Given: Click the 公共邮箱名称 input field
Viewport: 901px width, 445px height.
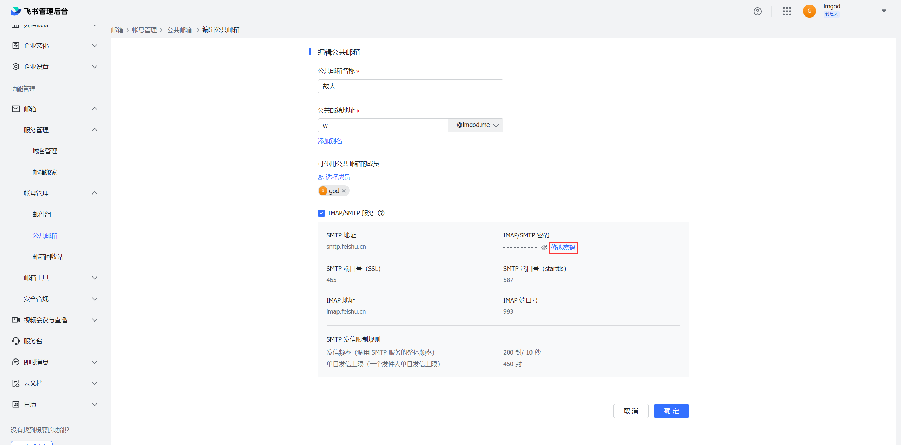Looking at the screenshot, I should pyautogui.click(x=410, y=86).
